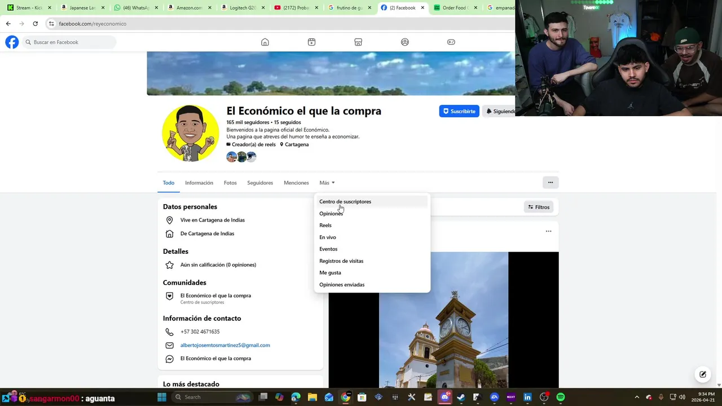Close the Facebook browser tab
This screenshot has width=722, height=406.
coord(422,8)
